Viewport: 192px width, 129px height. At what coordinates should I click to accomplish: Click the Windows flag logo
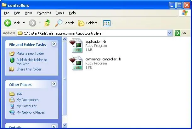point(184,13)
